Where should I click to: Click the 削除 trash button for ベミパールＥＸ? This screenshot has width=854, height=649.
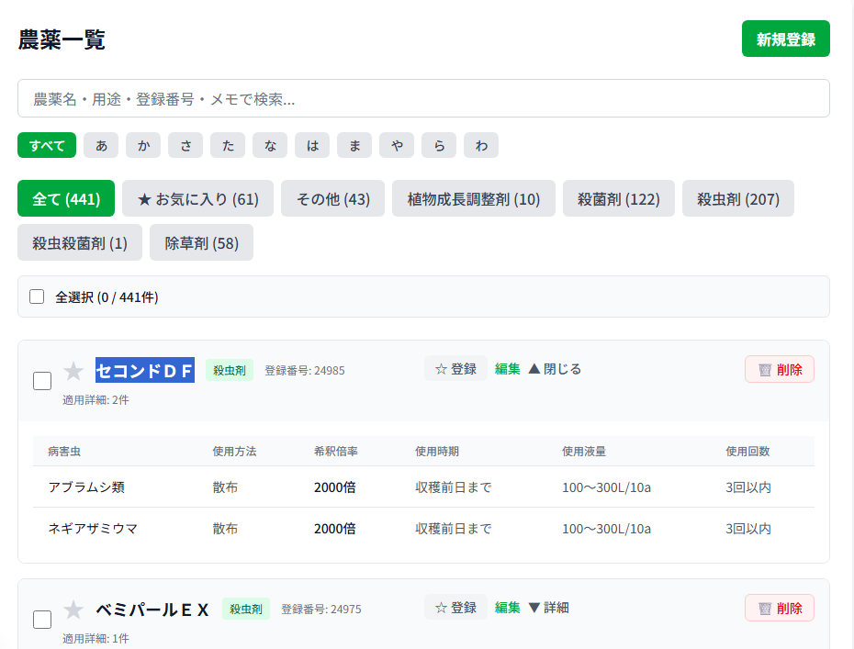click(780, 608)
